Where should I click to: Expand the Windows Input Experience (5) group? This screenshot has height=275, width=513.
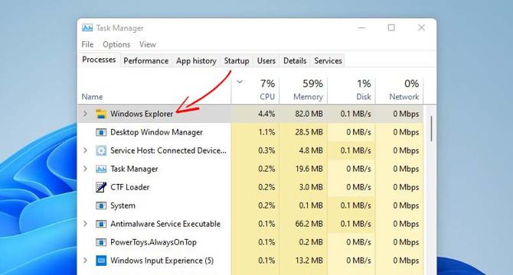pyautogui.click(x=85, y=260)
